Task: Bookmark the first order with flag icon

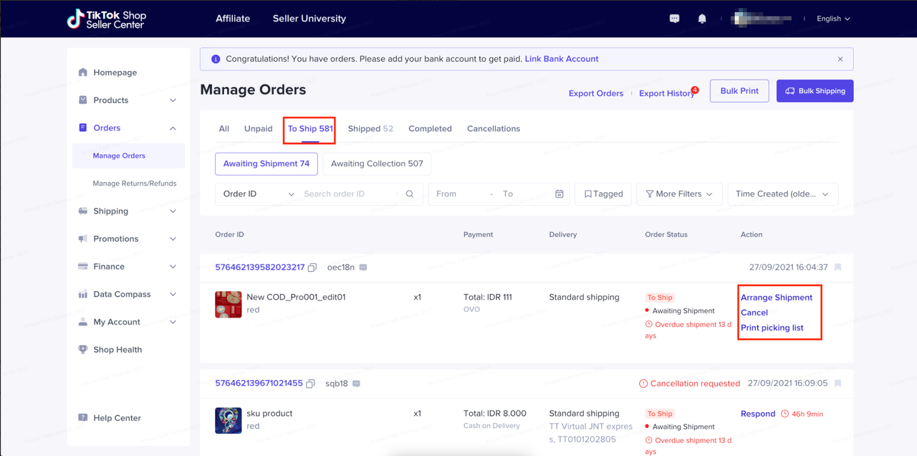Action: [838, 267]
